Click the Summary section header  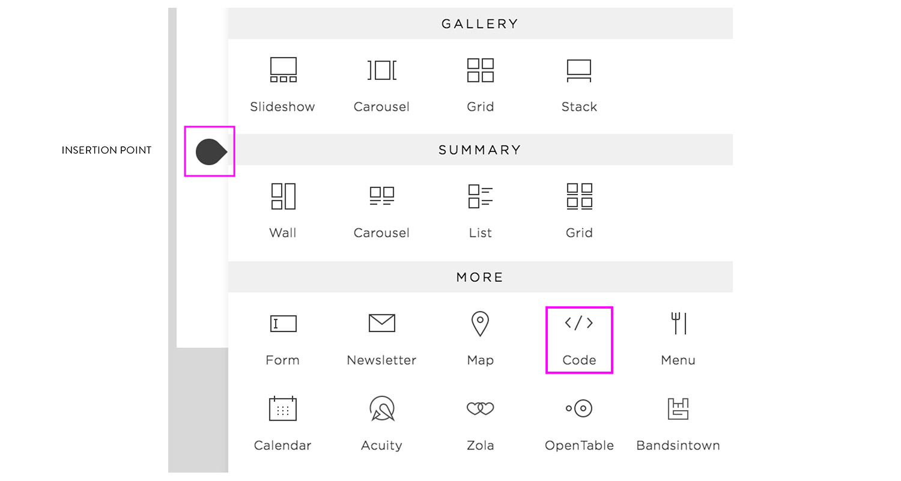point(480,150)
